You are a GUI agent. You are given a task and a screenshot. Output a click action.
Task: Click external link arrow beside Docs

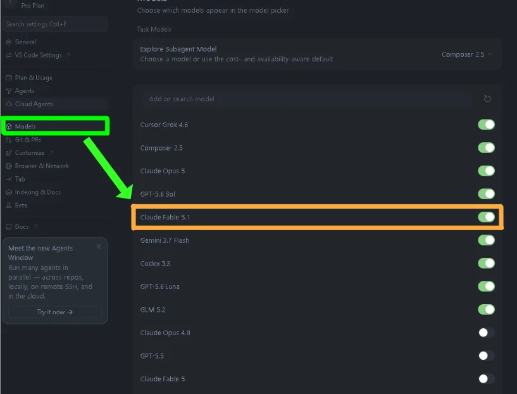[x=35, y=226]
